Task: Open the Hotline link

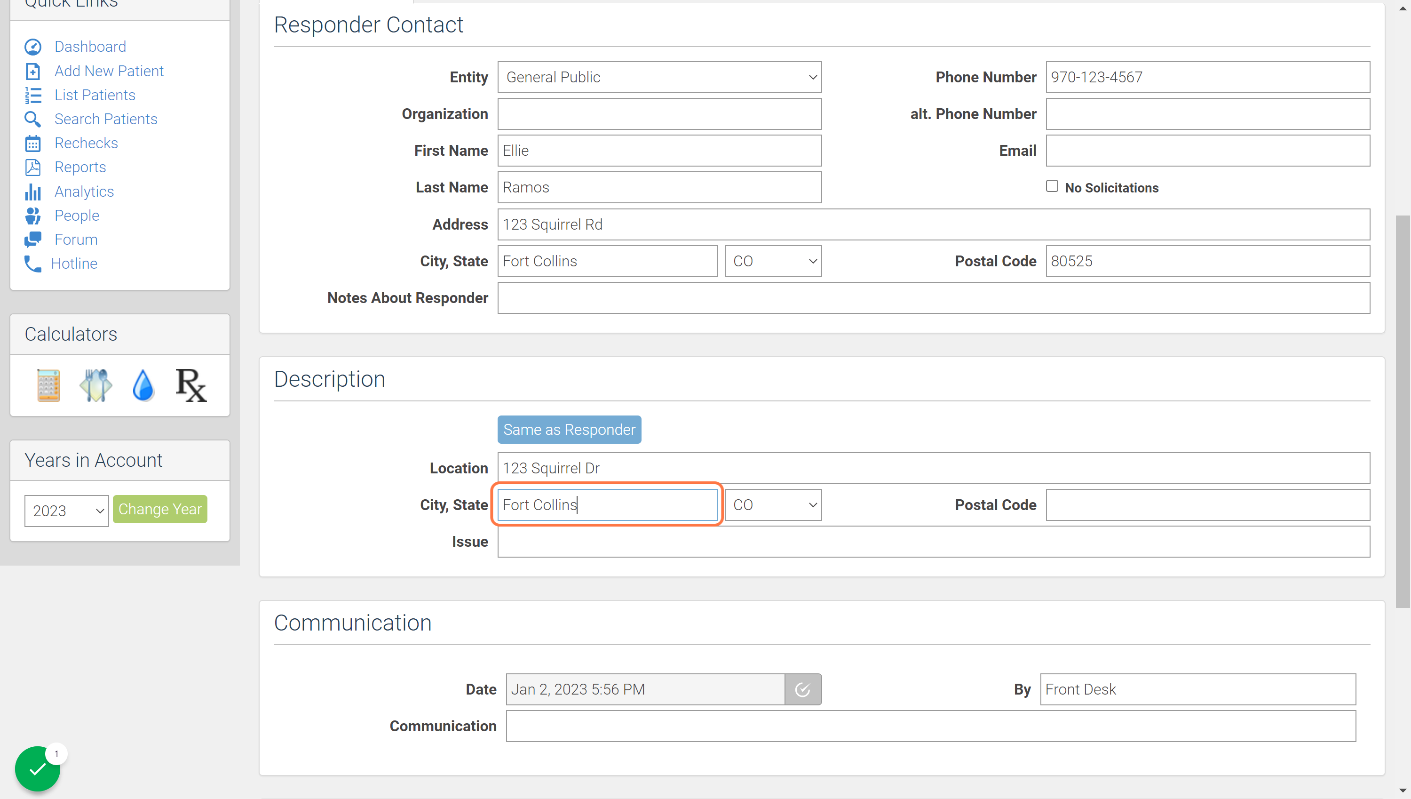Action: click(74, 264)
